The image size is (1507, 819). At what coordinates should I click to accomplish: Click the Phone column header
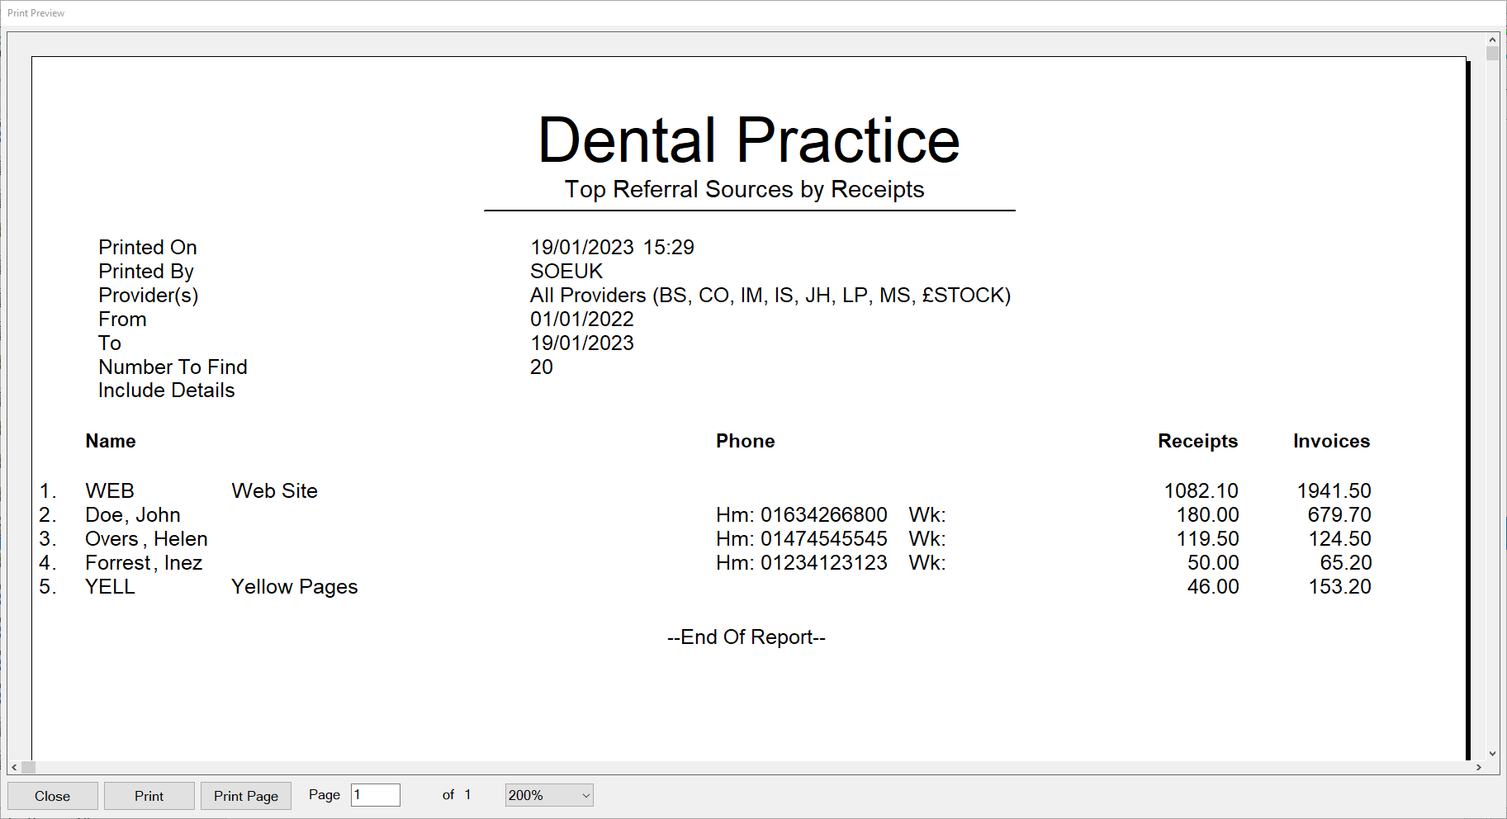[x=746, y=441]
